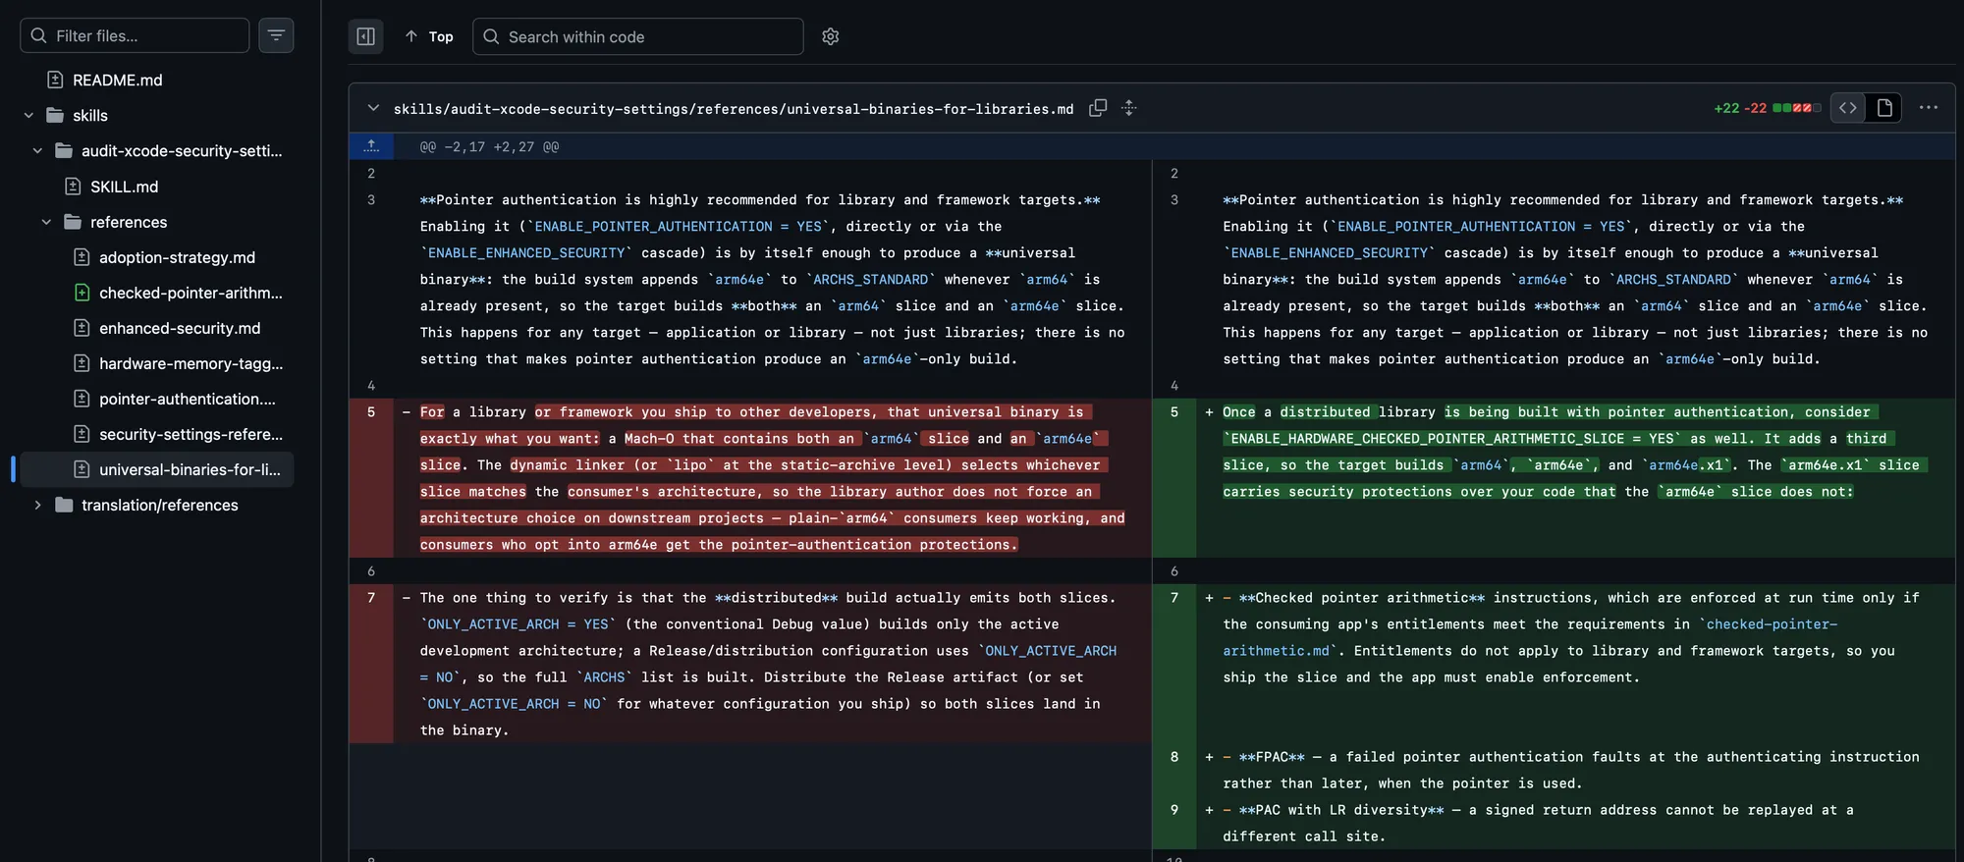The image size is (1964, 862).
Task: Click the diffstat colored squares indicator
Action: pos(1796,108)
